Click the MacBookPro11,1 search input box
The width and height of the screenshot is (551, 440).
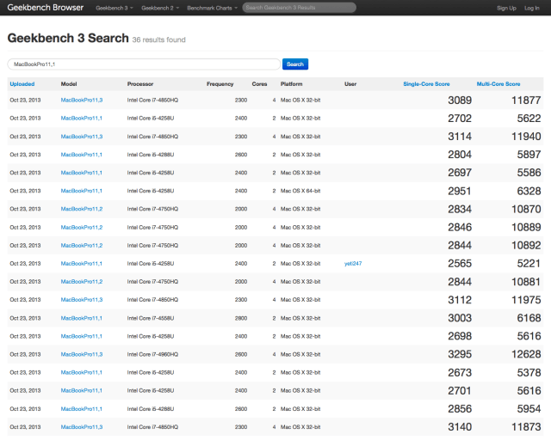(144, 64)
